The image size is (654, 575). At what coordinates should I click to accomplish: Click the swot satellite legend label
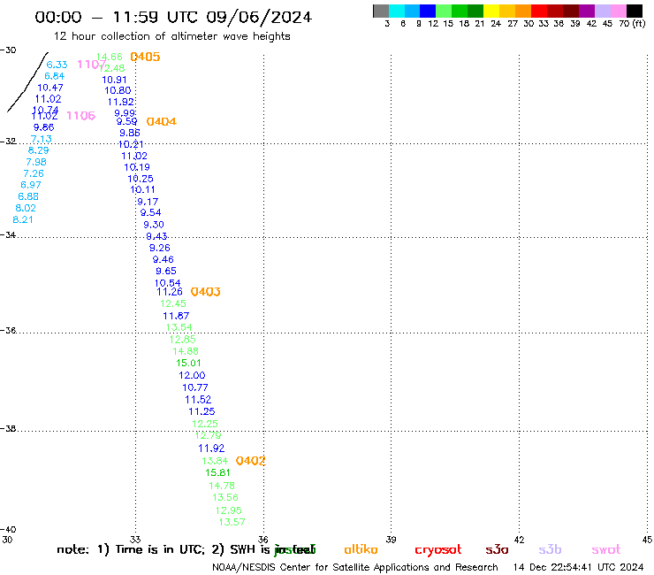606,549
